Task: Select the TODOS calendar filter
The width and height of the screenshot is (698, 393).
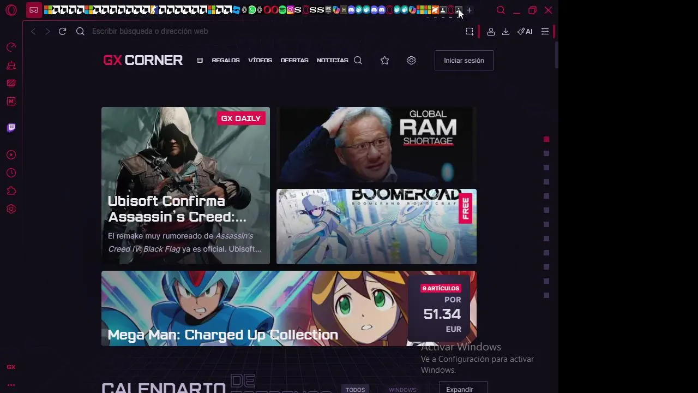Action: (355, 390)
